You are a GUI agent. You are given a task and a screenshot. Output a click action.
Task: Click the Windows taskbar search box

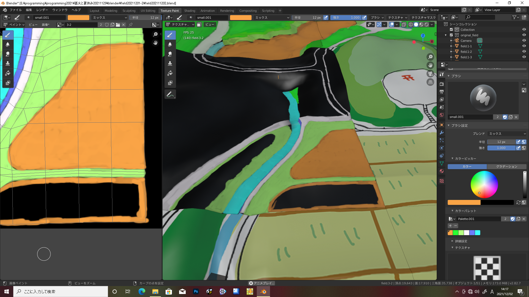click(x=61, y=291)
